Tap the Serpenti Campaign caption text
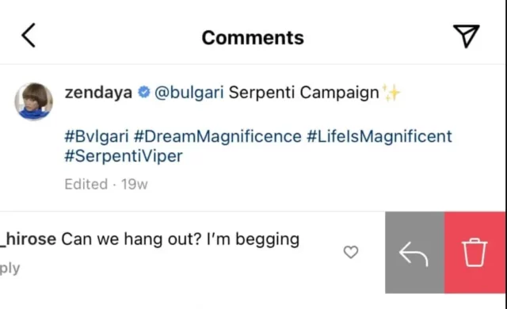This screenshot has height=309, width=507. (303, 93)
